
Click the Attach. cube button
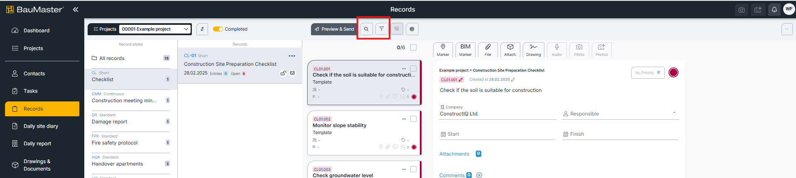click(510, 50)
